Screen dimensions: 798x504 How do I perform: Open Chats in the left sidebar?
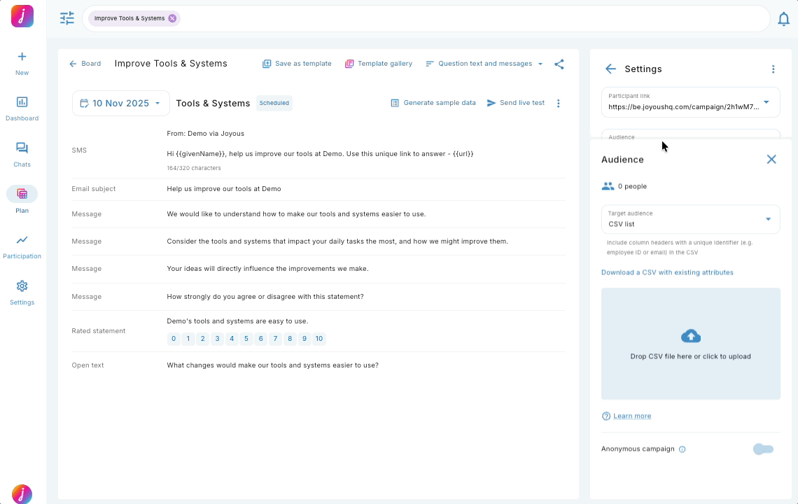tap(22, 153)
